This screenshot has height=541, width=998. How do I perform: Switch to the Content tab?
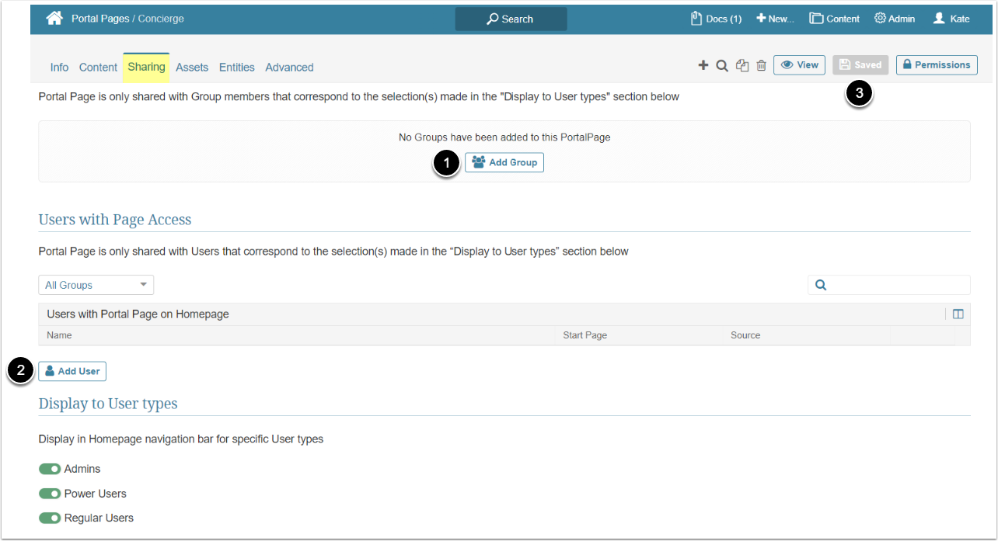click(x=98, y=68)
